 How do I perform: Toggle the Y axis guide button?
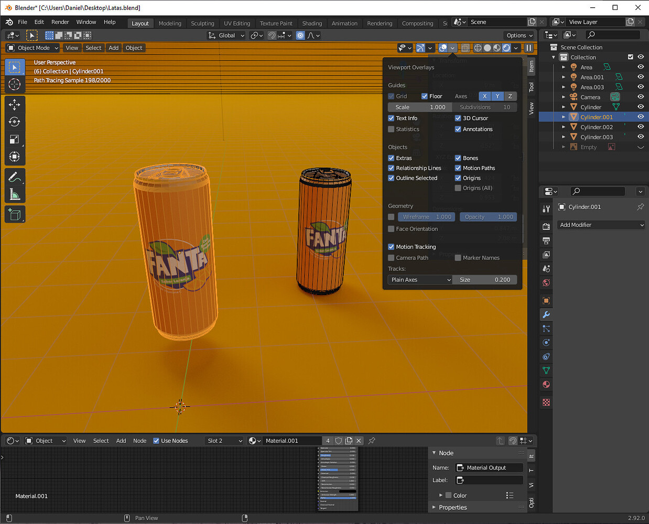click(497, 96)
